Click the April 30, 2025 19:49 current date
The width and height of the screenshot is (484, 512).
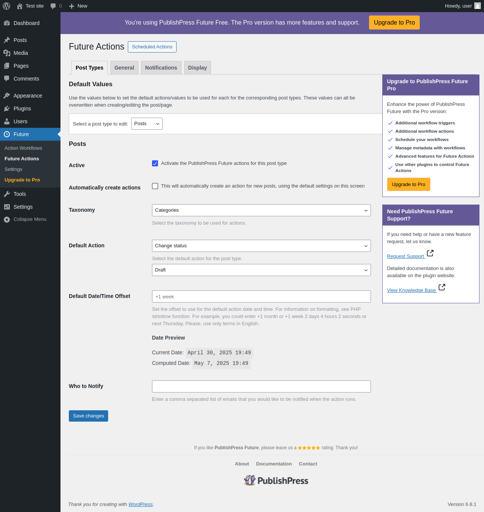coord(219,353)
